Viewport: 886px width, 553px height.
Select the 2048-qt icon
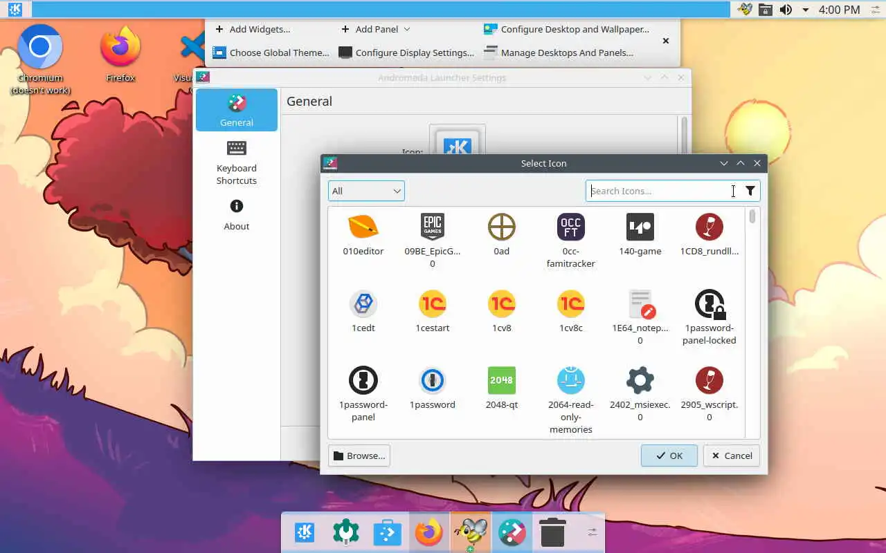tap(502, 388)
